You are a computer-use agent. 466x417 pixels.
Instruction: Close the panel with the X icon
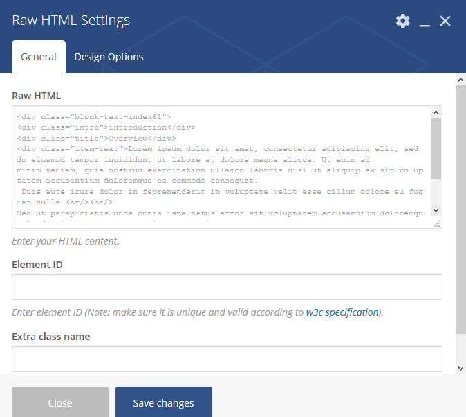pos(445,21)
